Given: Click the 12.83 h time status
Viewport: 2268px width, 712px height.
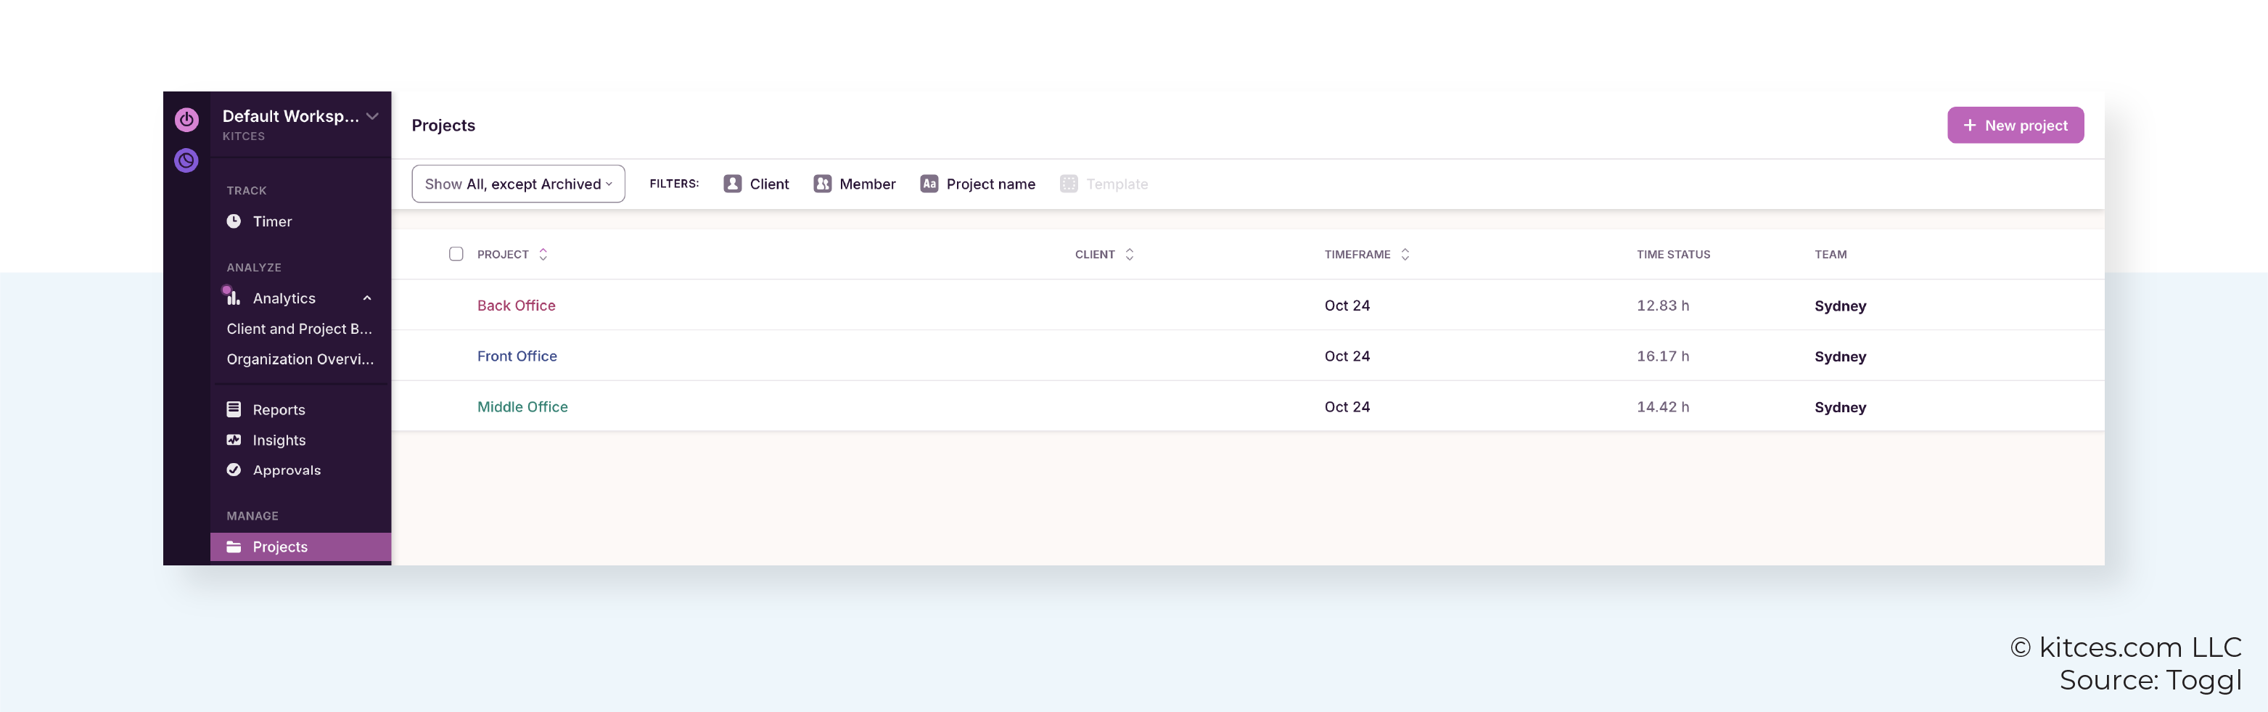Looking at the screenshot, I should click(x=1662, y=305).
